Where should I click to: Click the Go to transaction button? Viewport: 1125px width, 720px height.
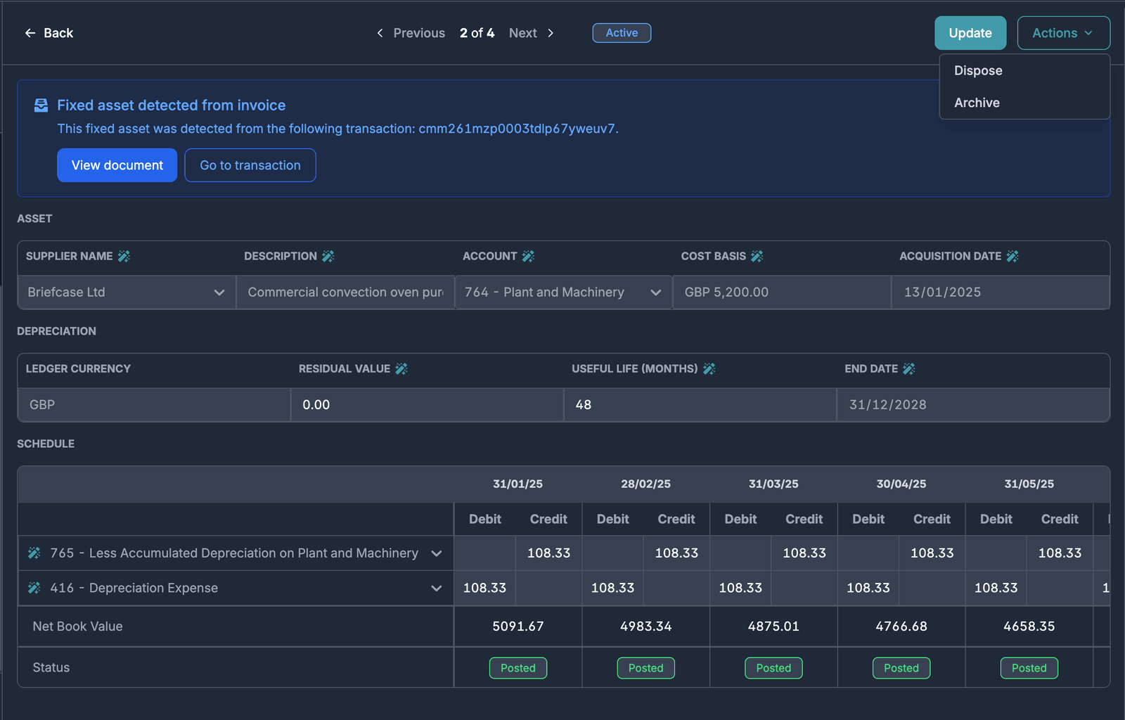click(x=250, y=165)
